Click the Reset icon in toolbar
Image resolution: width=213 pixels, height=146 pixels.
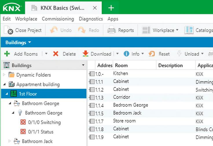[152, 54]
